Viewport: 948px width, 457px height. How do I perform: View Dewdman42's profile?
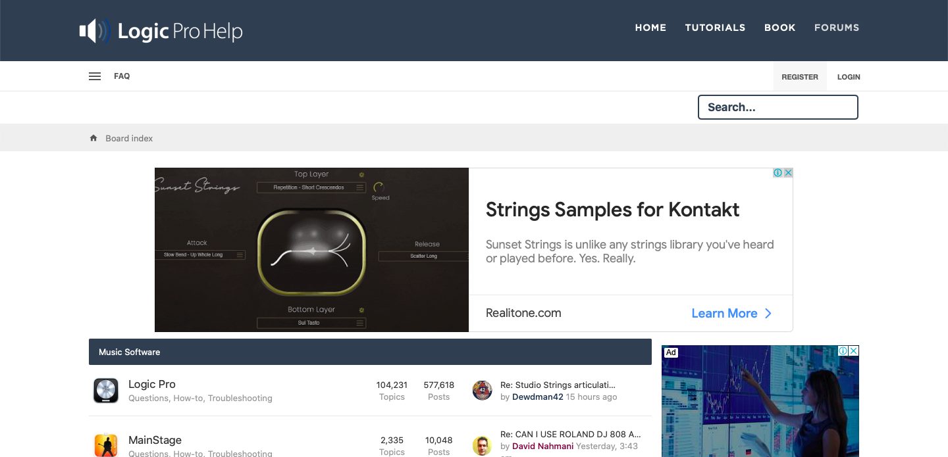tap(538, 397)
